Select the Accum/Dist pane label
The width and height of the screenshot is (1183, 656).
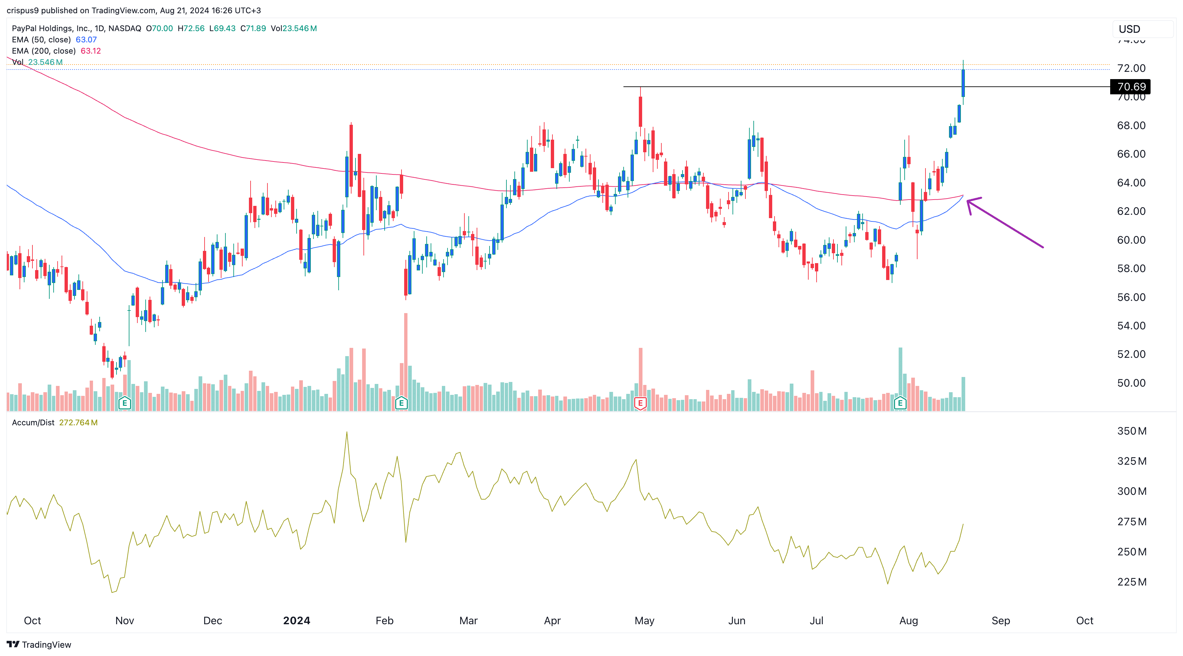(33, 422)
